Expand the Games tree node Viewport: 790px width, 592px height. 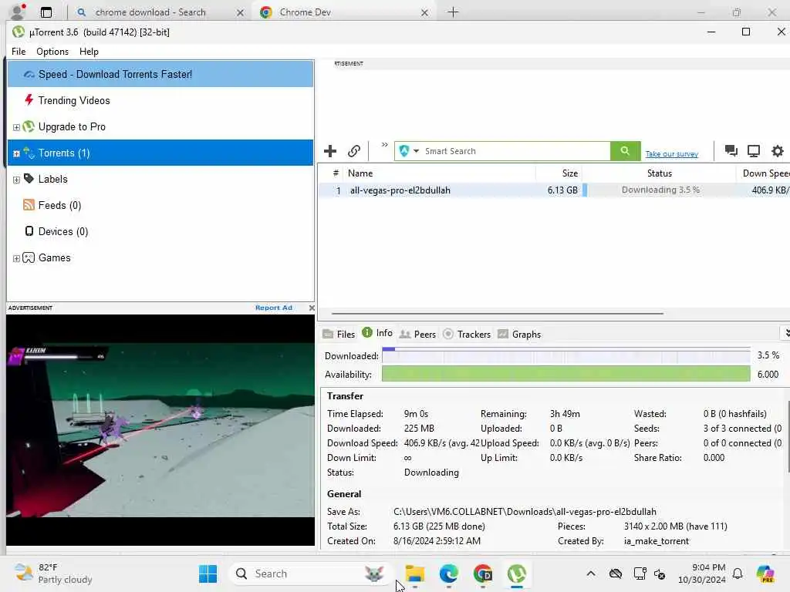[16, 258]
